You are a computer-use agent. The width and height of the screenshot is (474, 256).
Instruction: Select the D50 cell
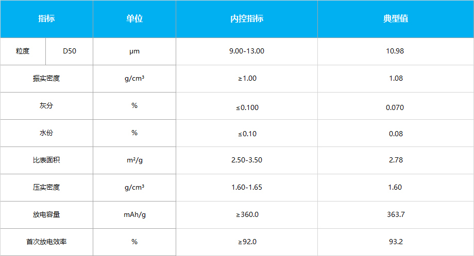[x=70, y=51]
